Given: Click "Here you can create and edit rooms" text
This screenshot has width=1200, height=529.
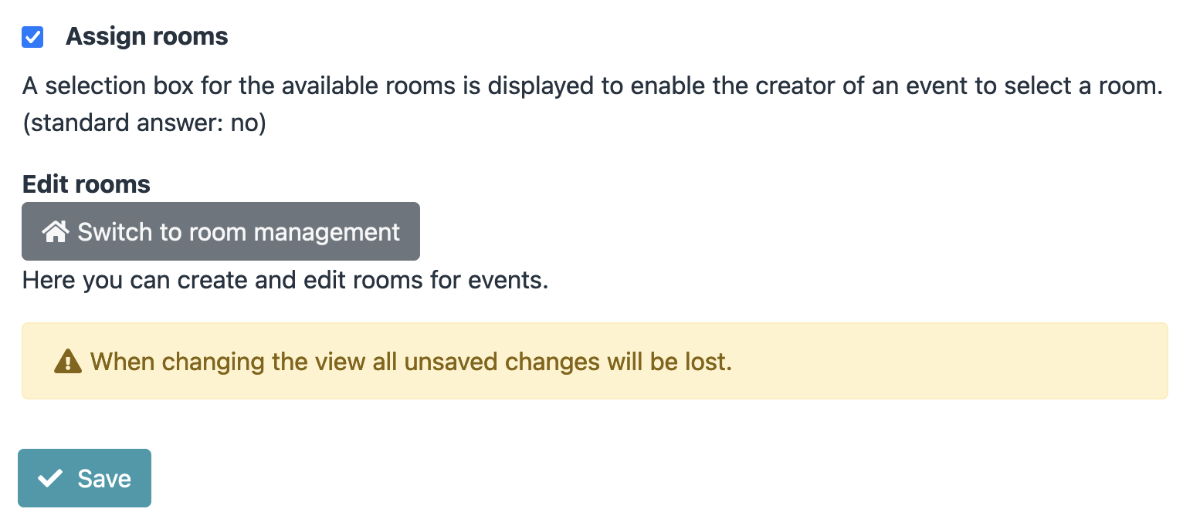Looking at the screenshot, I should coord(232,280).
